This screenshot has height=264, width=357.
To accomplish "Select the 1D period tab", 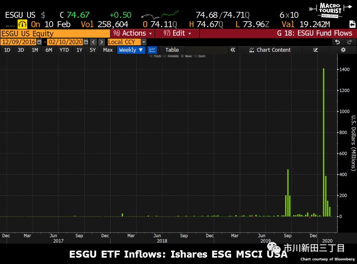I will 7,50.
